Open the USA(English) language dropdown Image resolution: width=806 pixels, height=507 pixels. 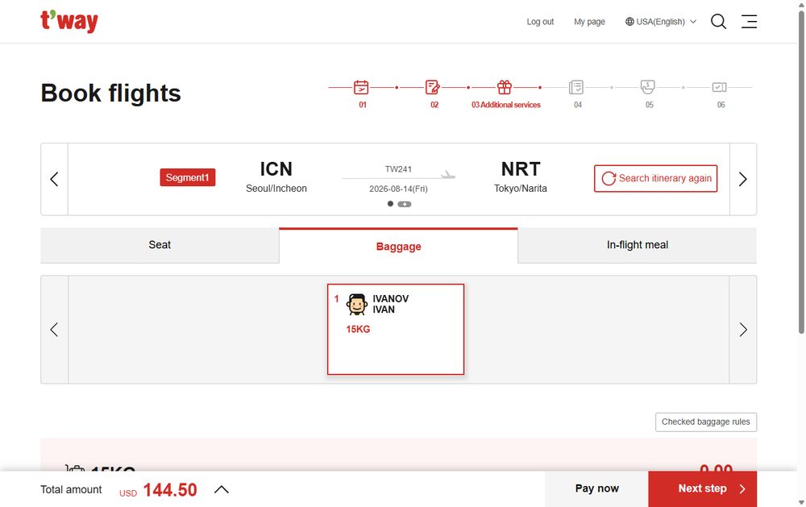coord(661,22)
